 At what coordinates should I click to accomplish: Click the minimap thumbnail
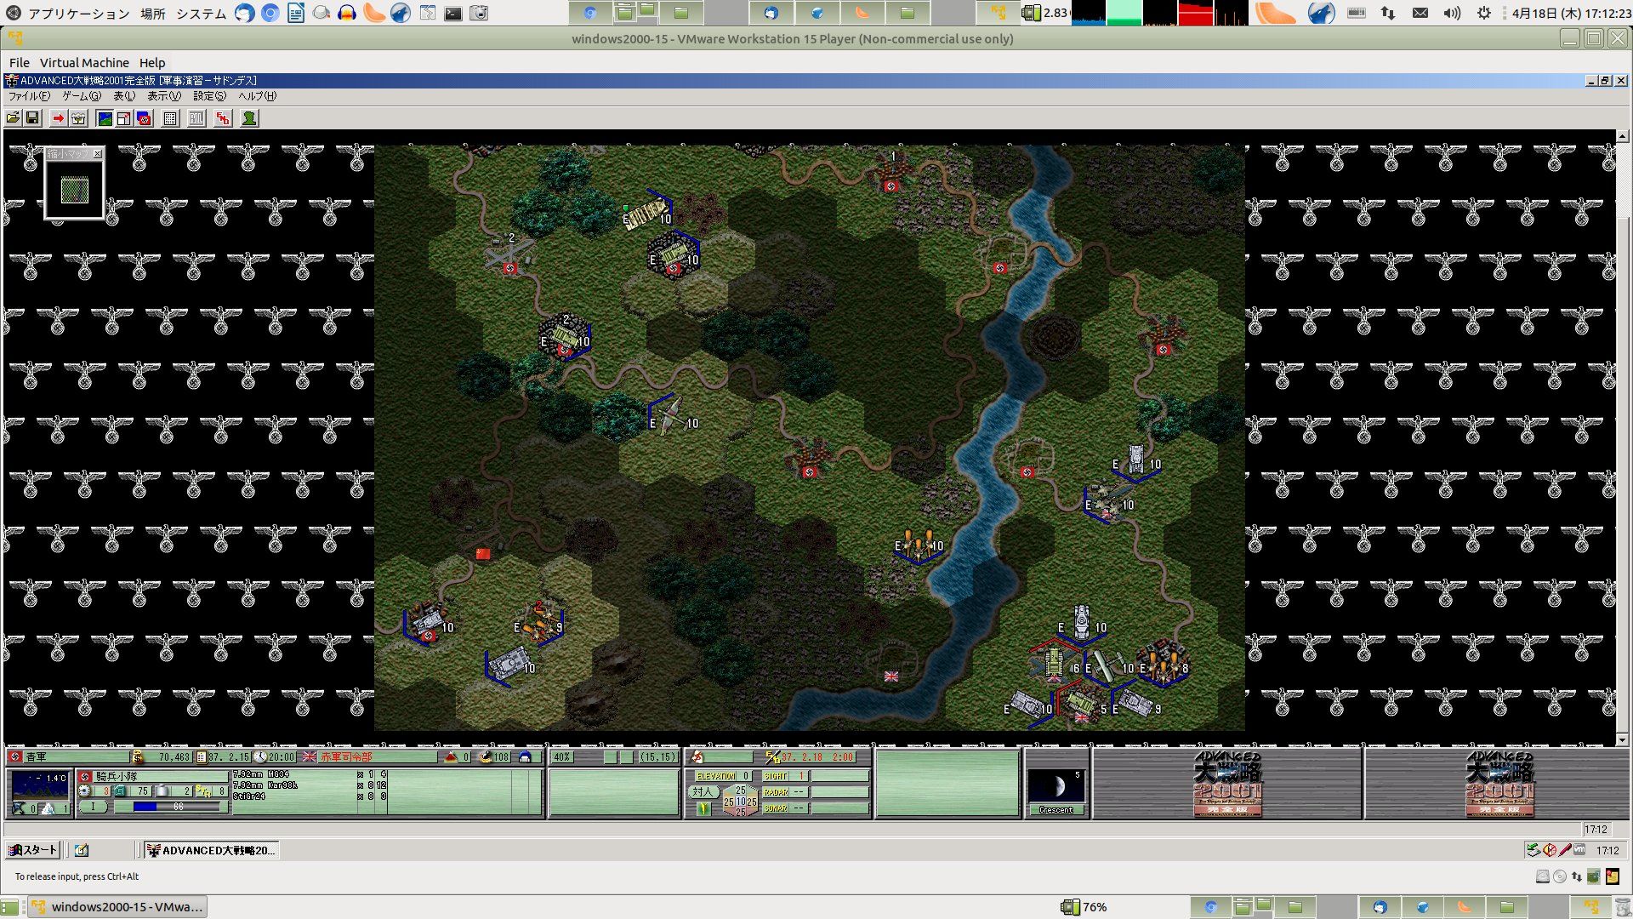click(x=75, y=190)
